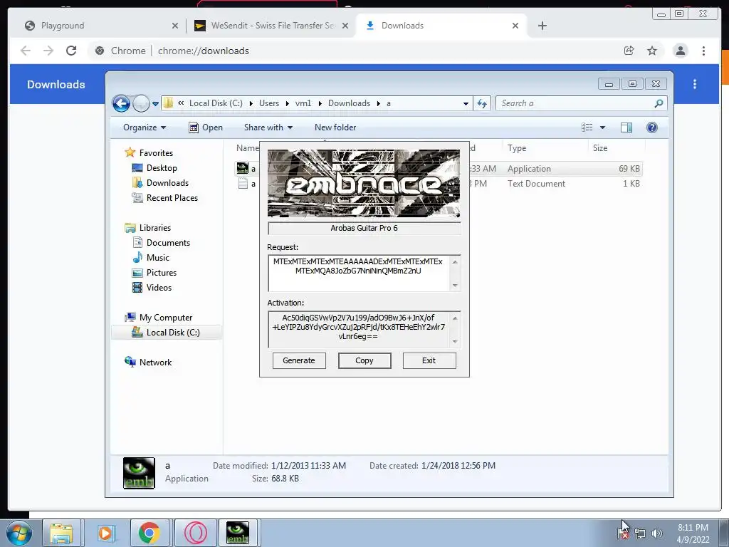Image resolution: width=729 pixels, height=547 pixels.
Task: Sort by Type column header
Action: tap(517, 148)
